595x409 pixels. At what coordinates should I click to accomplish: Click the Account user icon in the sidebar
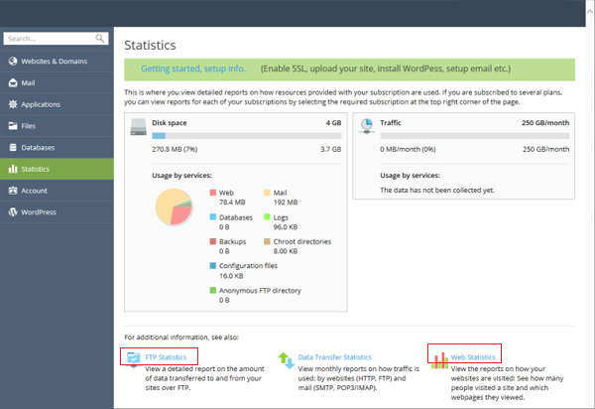(x=13, y=191)
